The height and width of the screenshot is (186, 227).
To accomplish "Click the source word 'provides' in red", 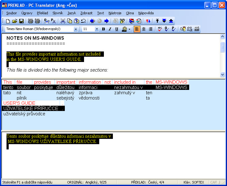I will (42, 82).
